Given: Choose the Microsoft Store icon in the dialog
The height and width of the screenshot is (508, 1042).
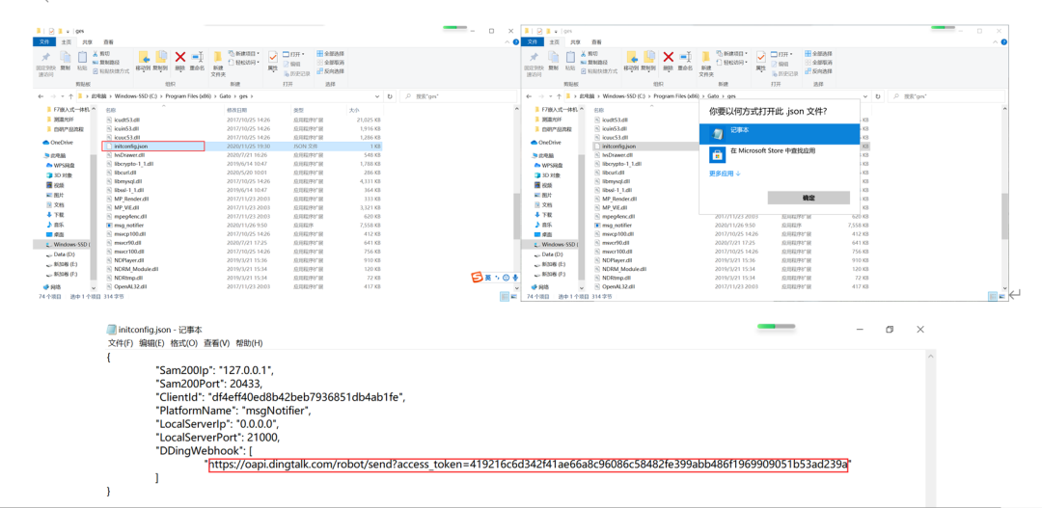Looking at the screenshot, I should [x=718, y=153].
